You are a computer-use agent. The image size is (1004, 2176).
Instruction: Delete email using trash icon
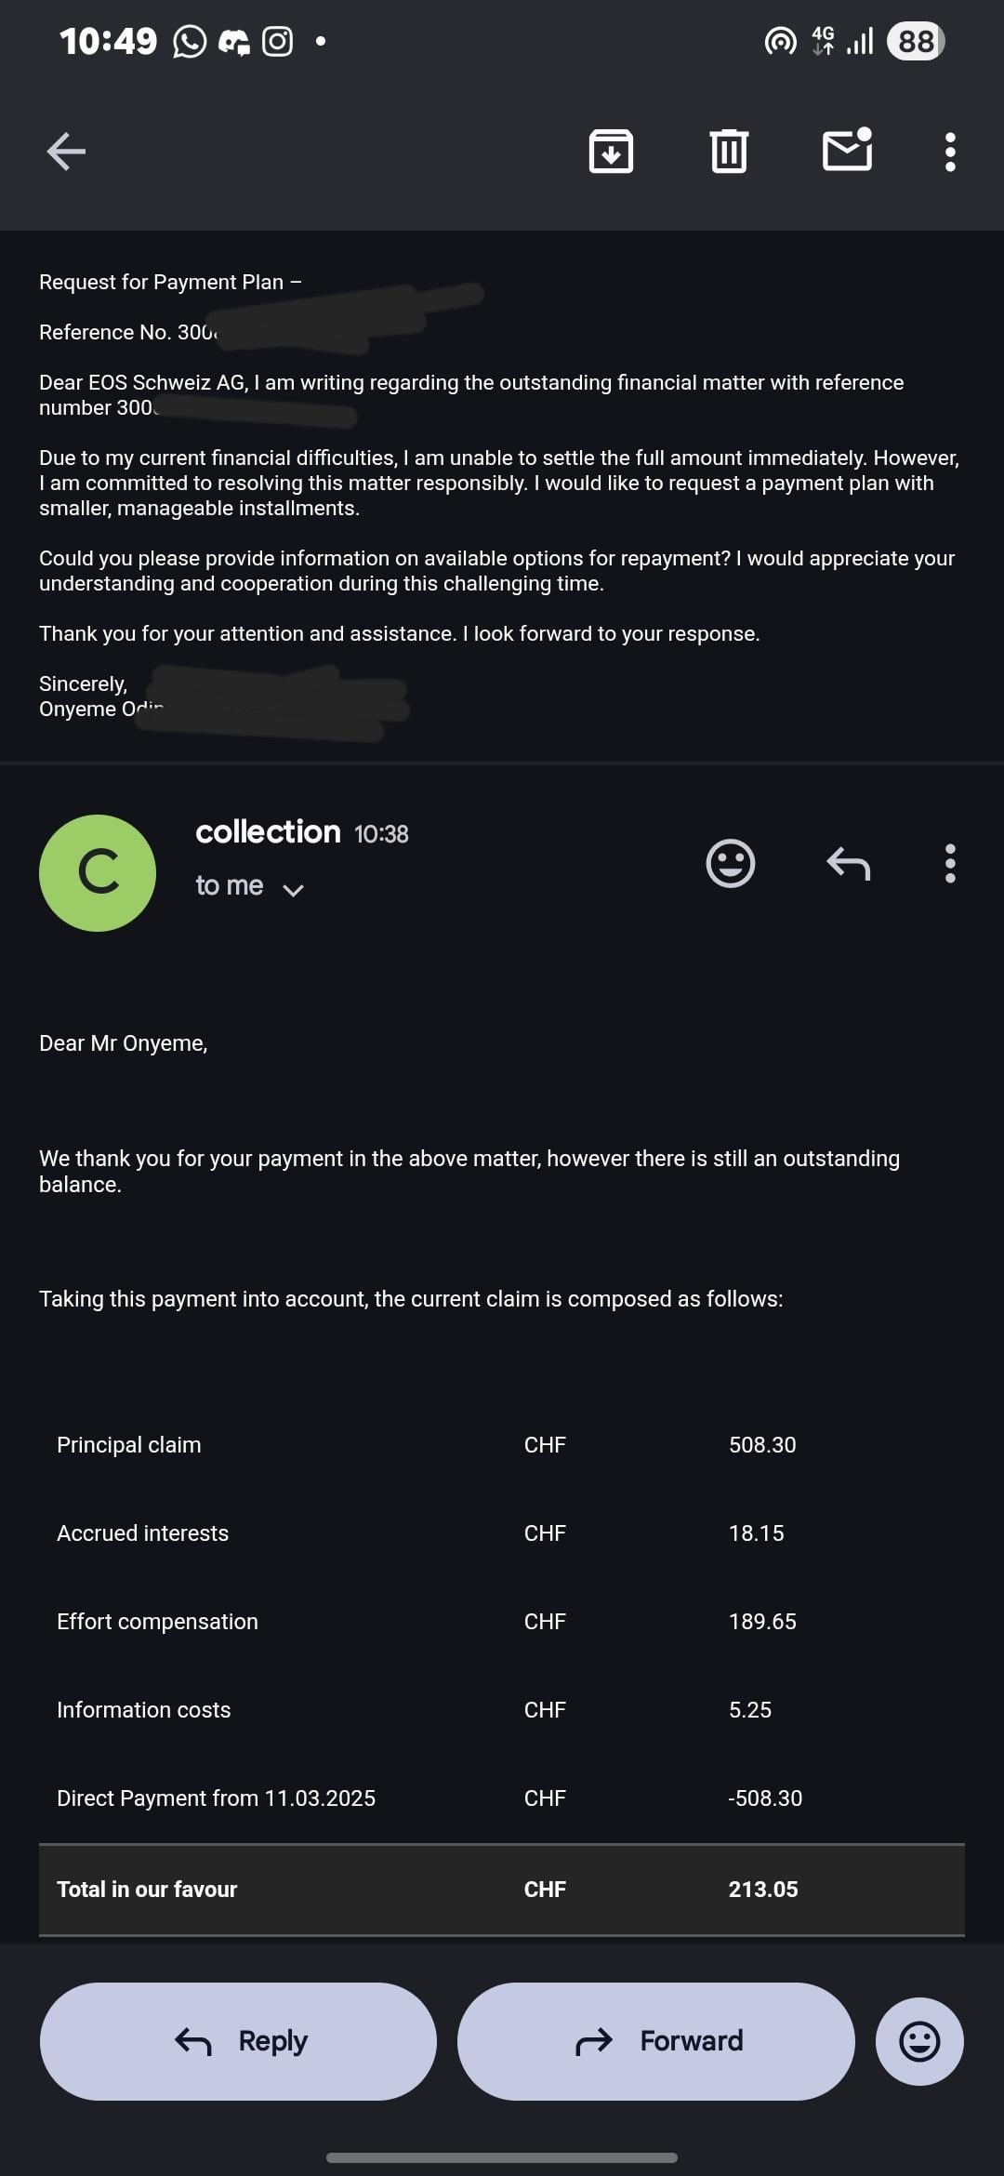point(729,152)
